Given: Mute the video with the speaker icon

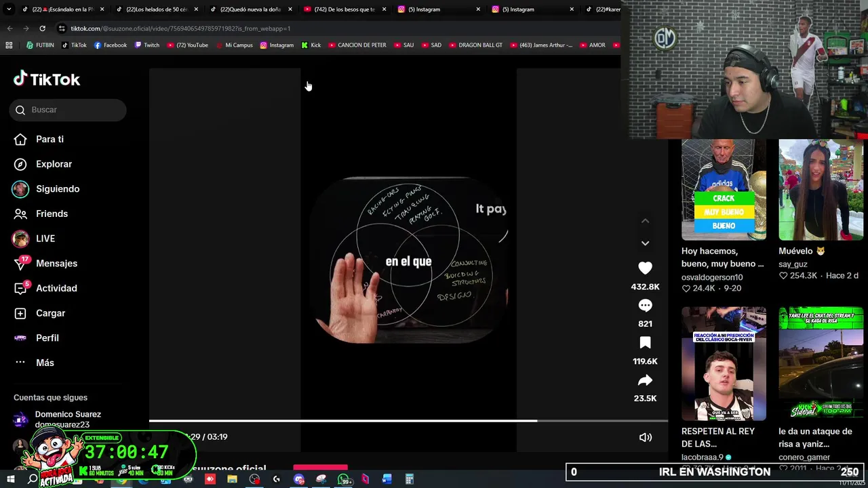Looking at the screenshot, I should (x=646, y=437).
